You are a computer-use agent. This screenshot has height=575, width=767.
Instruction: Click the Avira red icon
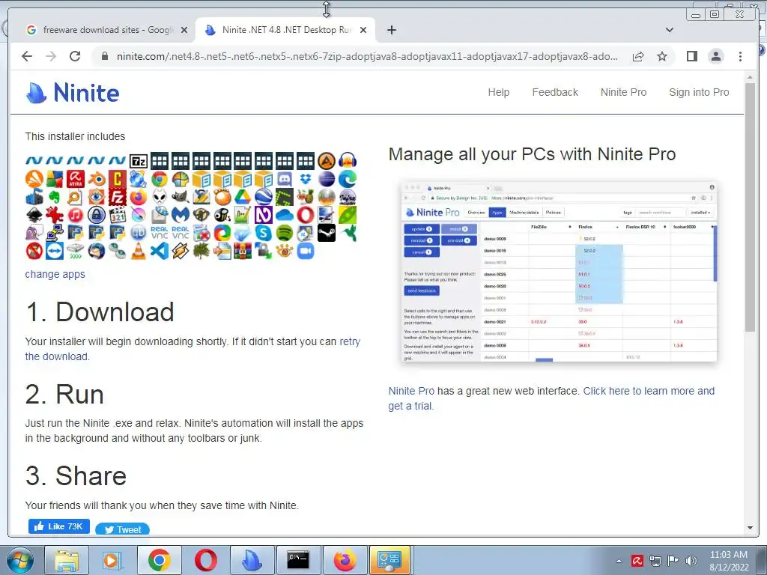pyautogui.click(x=76, y=180)
